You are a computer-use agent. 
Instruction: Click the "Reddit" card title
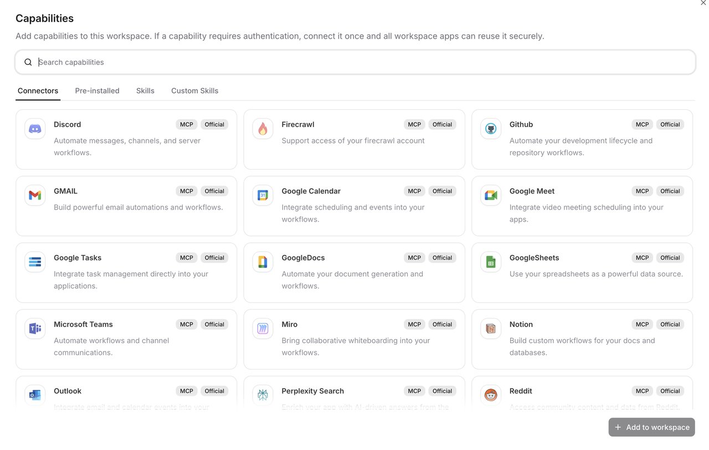(521, 391)
